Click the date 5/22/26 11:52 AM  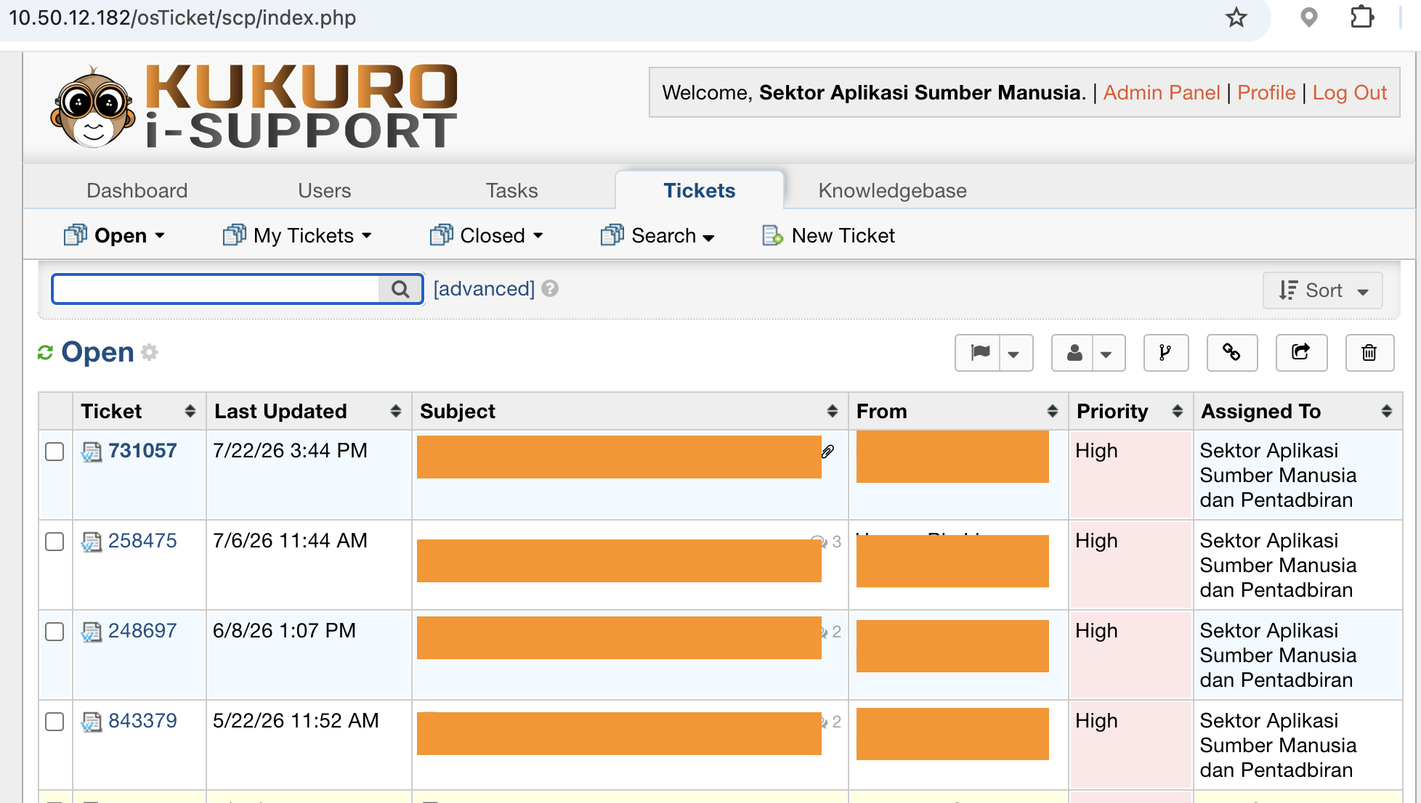tap(296, 721)
